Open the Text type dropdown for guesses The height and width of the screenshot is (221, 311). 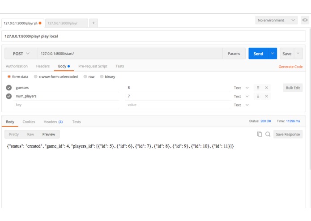[x=241, y=88]
